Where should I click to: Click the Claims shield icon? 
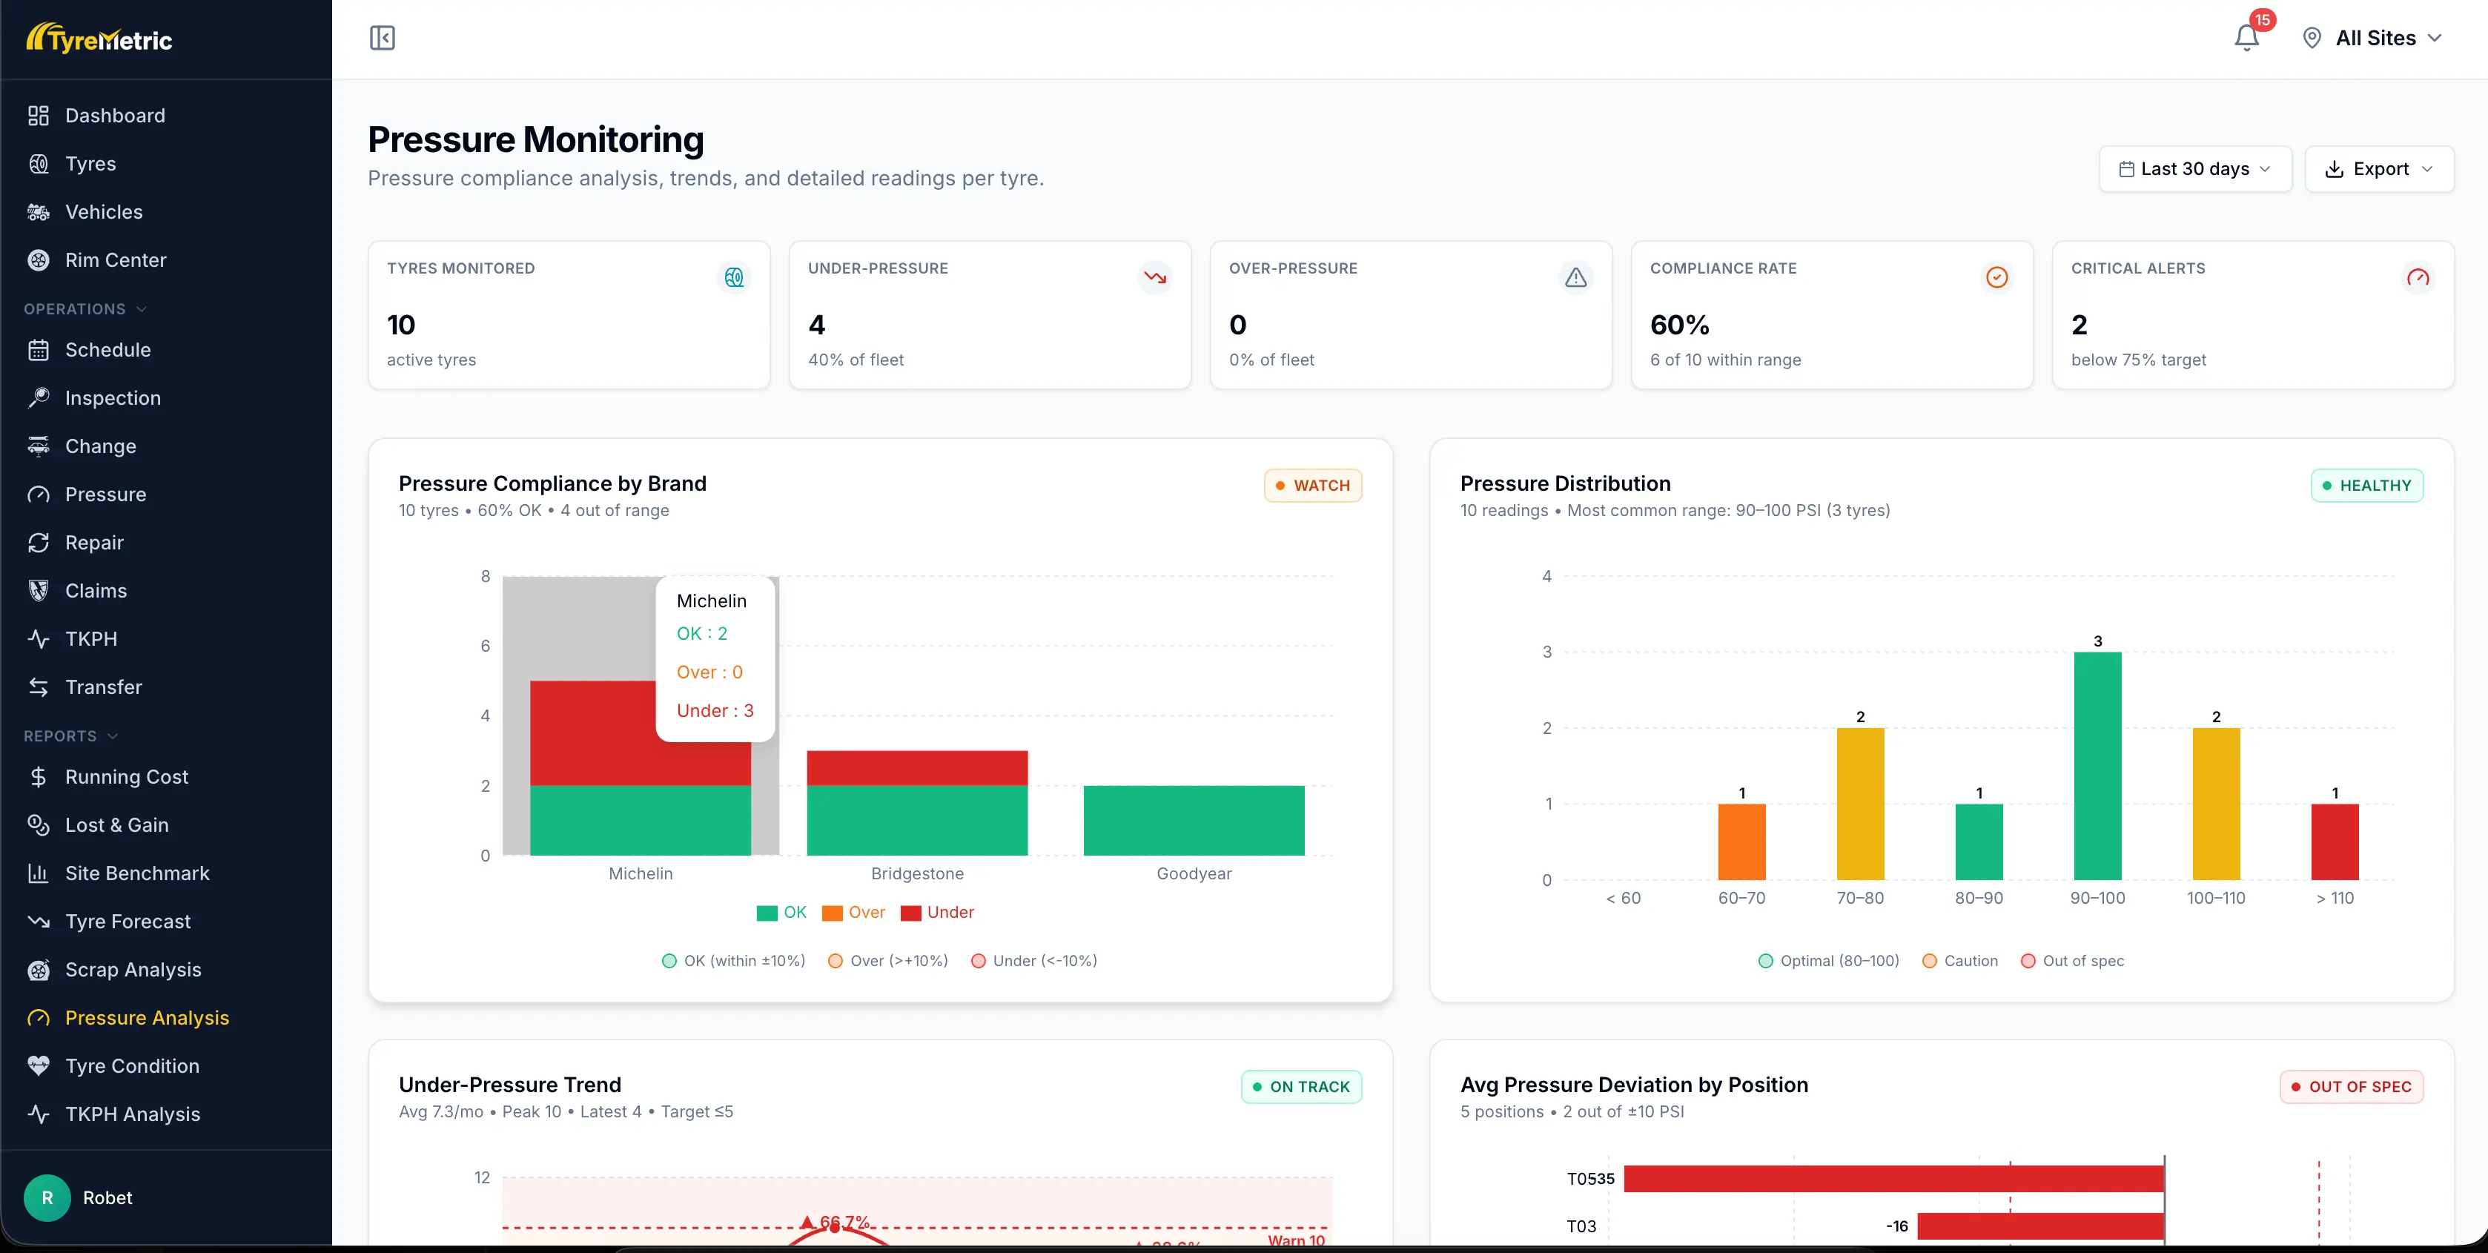tap(39, 591)
